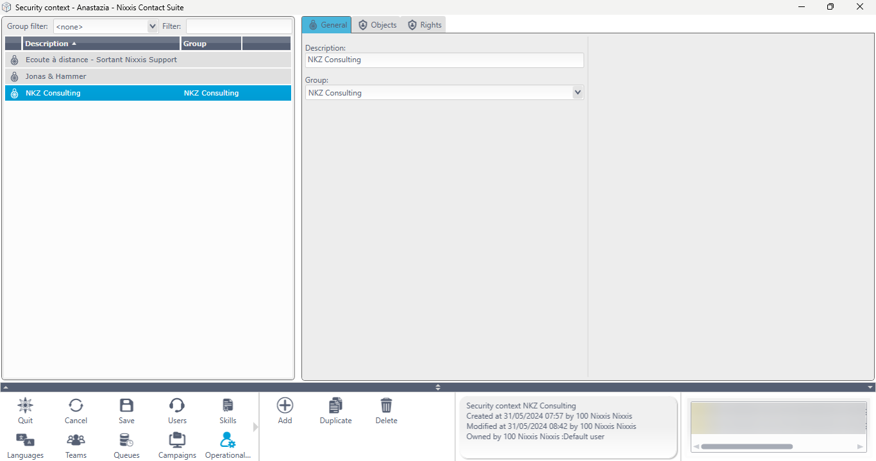Open the Group dropdown in the General tab

(578, 93)
